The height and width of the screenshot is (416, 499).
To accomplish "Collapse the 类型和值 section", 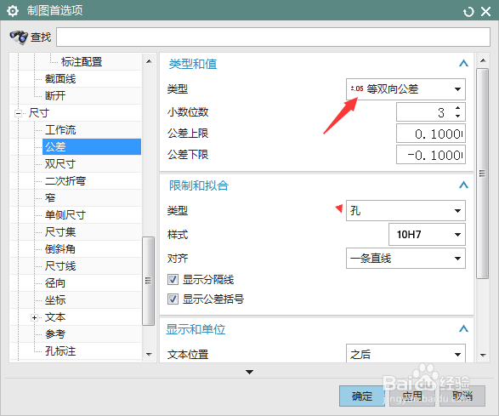I will pos(463,64).
